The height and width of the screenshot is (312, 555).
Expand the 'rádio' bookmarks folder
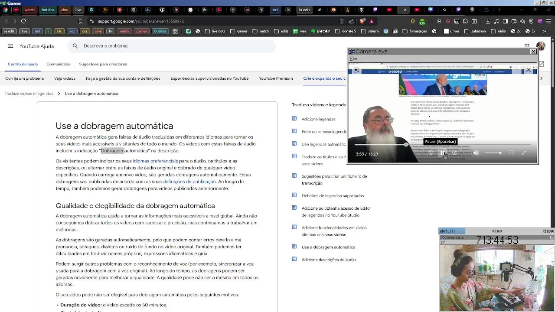(x=498, y=31)
